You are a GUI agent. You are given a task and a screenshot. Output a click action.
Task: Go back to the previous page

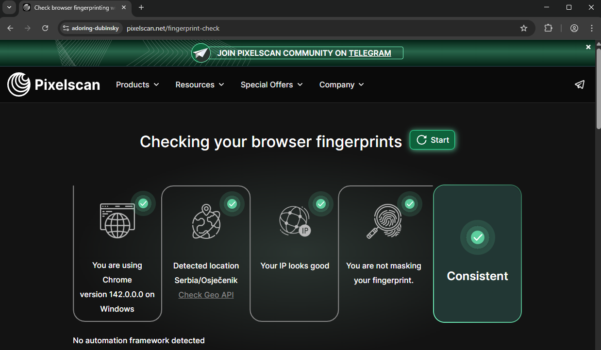point(10,28)
